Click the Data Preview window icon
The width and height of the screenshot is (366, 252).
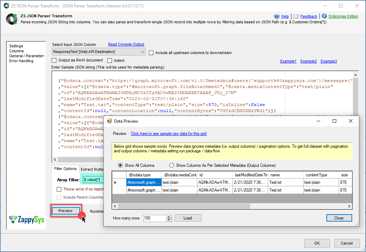tap(109, 121)
